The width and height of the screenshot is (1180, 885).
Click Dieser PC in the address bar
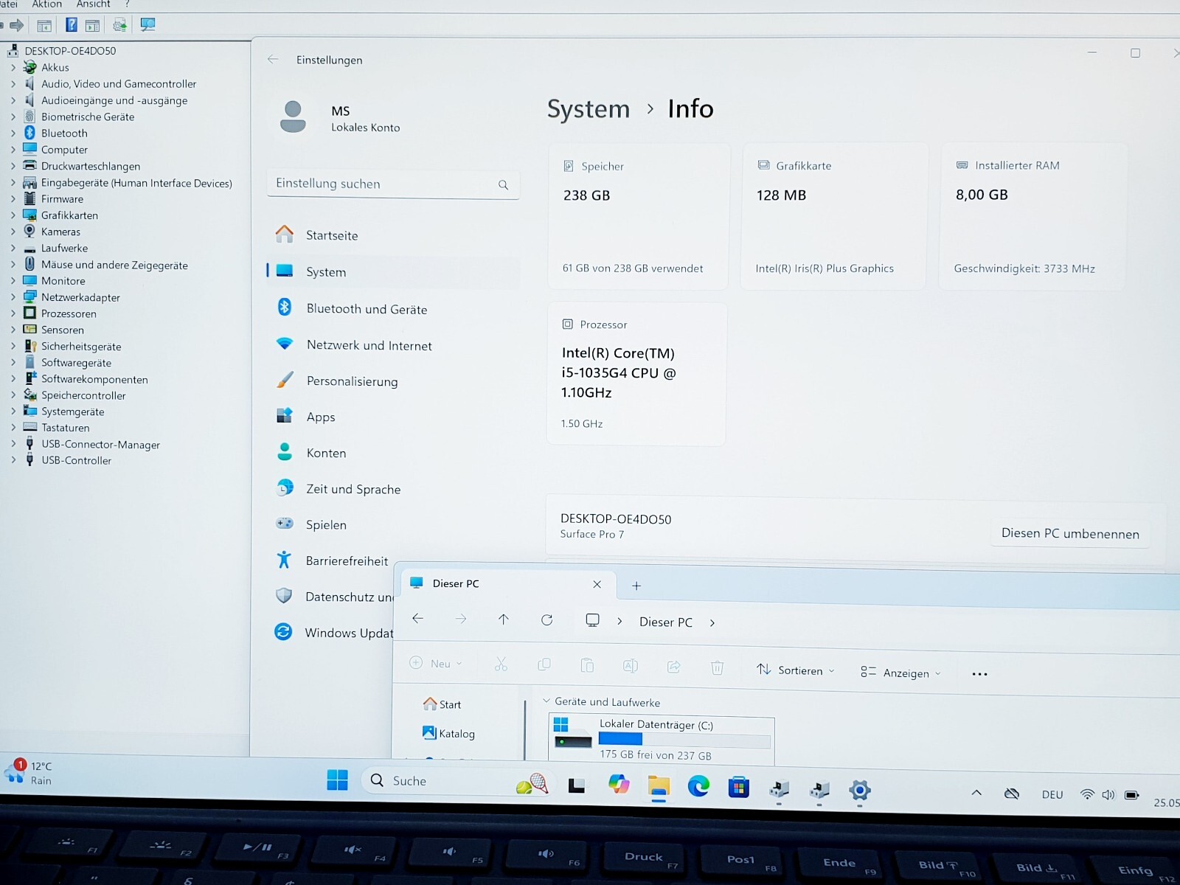click(666, 622)
